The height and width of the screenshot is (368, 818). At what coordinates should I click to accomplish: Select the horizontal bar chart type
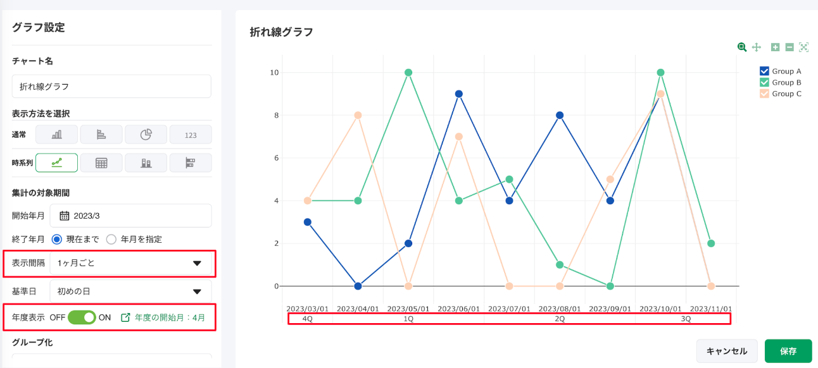pyautogui.click(x=101, y=135)
